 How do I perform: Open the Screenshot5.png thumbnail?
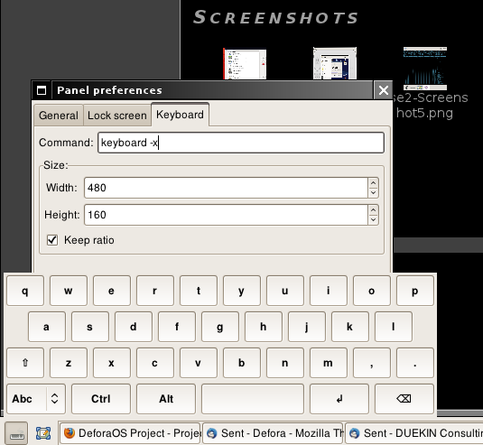pos(425,69)
